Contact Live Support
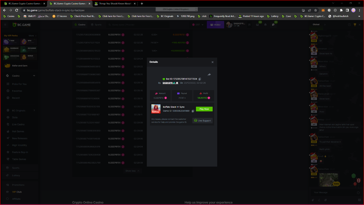The image size is (364, 205). point(202,120)
